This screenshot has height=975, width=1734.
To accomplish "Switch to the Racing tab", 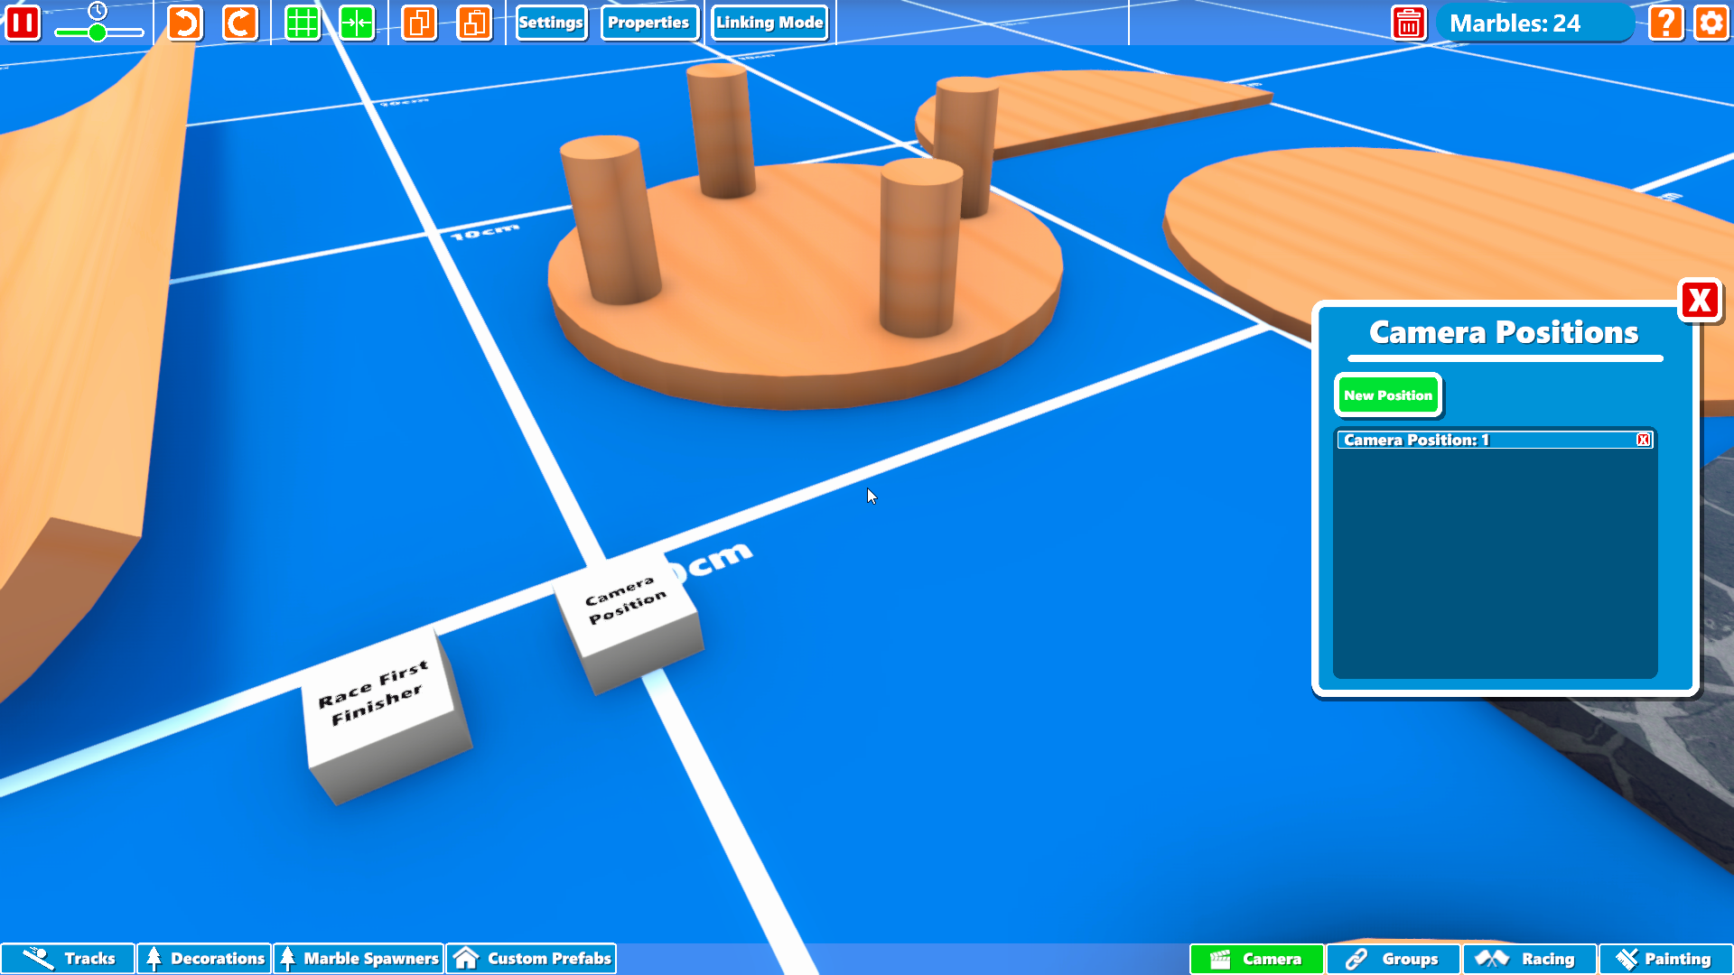I will pyautogui.click(x=1529, y=959).
